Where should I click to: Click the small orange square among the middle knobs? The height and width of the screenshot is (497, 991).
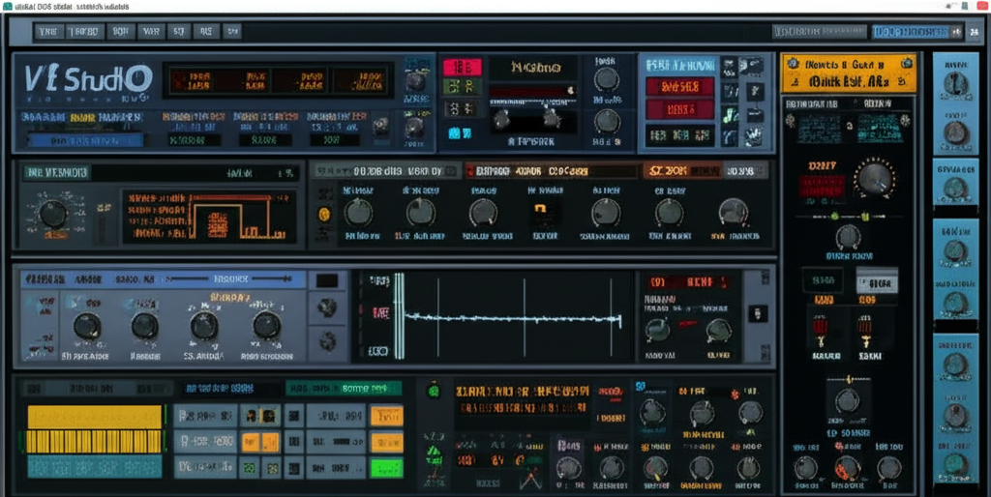click(x=542, y=208)
